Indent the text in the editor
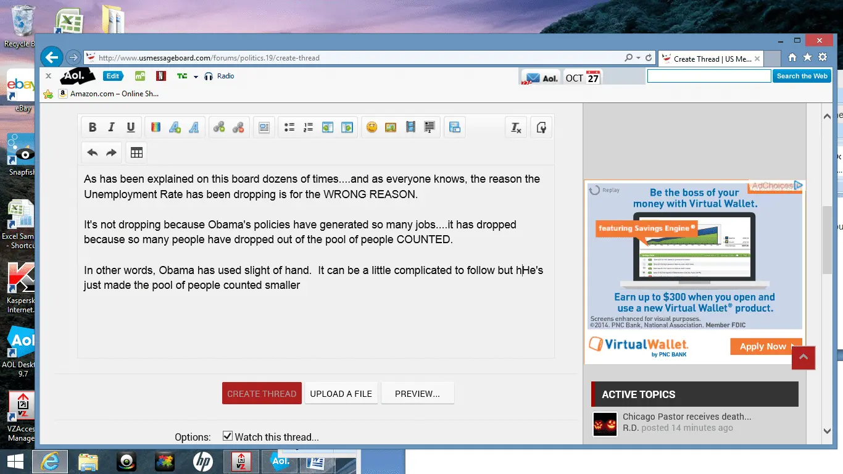This screenshot has width=843, height=474. point(347,127)
